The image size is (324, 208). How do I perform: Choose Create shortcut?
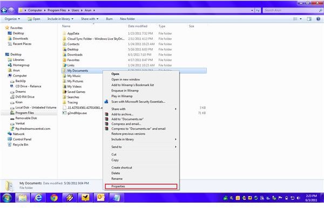pos(141,168)
